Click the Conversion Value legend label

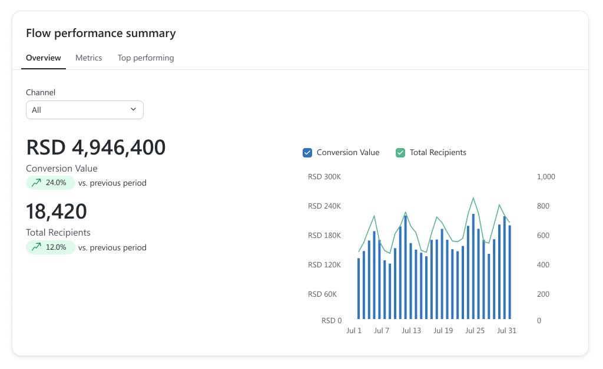348,153
